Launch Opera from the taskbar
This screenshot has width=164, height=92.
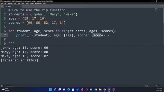tap(87, 89)
